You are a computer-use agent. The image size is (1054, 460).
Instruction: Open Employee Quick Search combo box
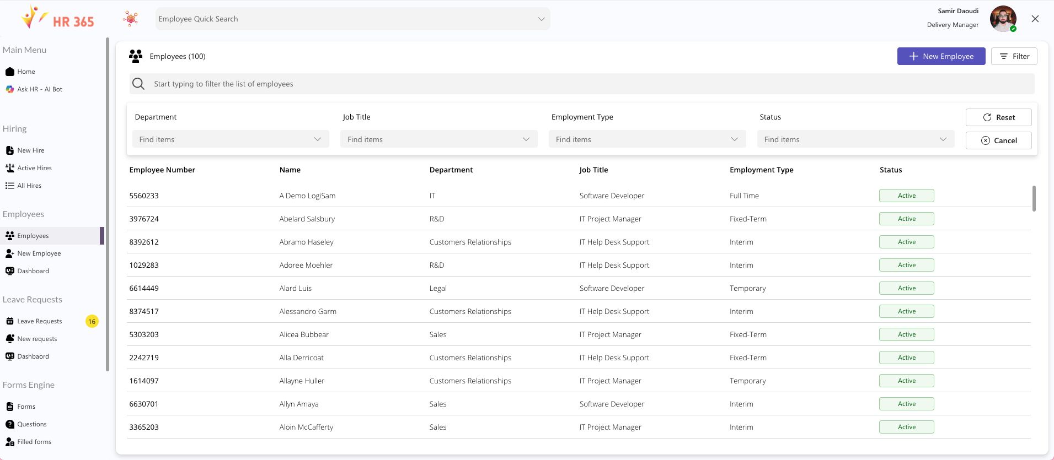pos(352,19)
